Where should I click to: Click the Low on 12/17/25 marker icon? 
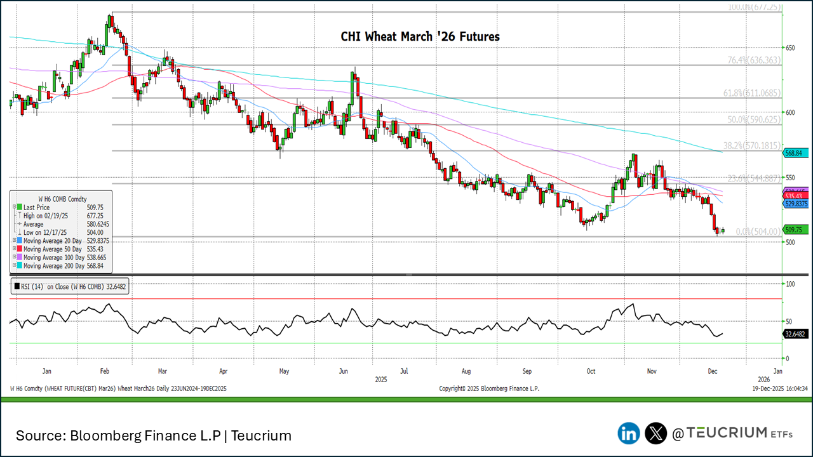[18, 232]
